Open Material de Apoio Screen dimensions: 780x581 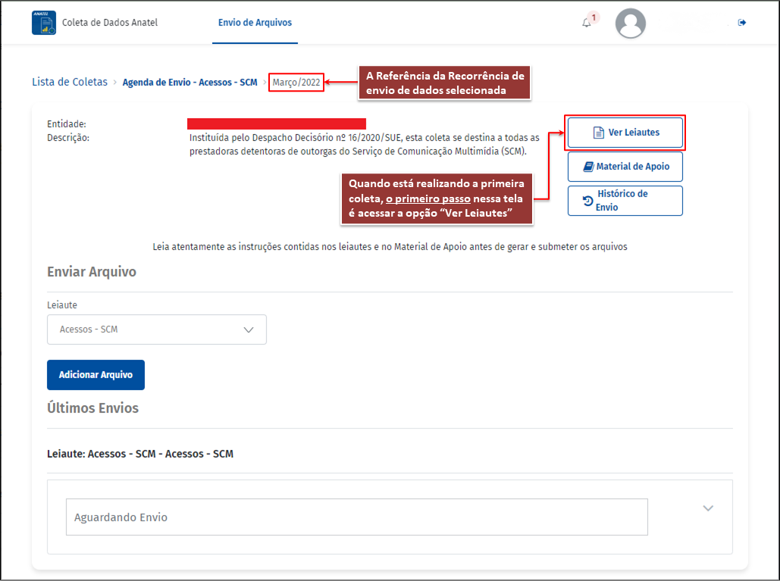[x=632, y=167]
